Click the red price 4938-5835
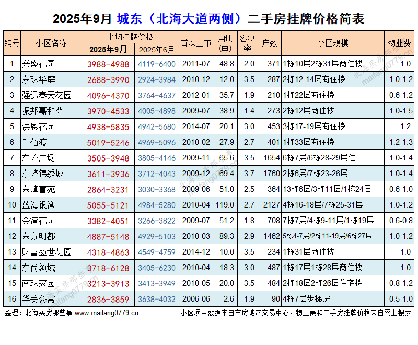Screen dimensions: 418x345 108,127
